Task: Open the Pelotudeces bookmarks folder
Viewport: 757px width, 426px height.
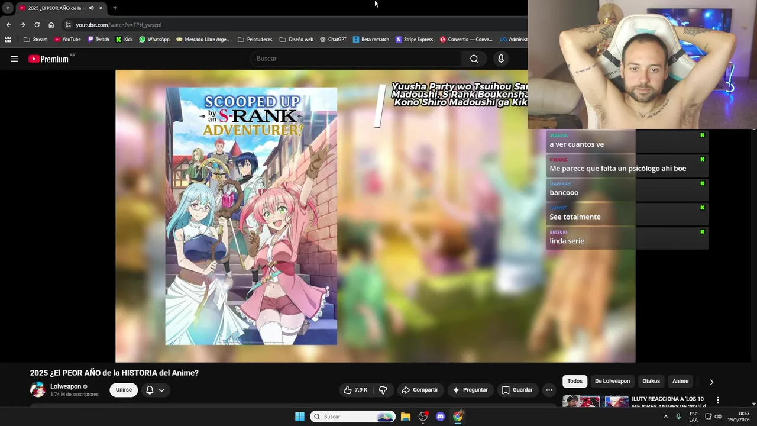Action: [255, 40]
